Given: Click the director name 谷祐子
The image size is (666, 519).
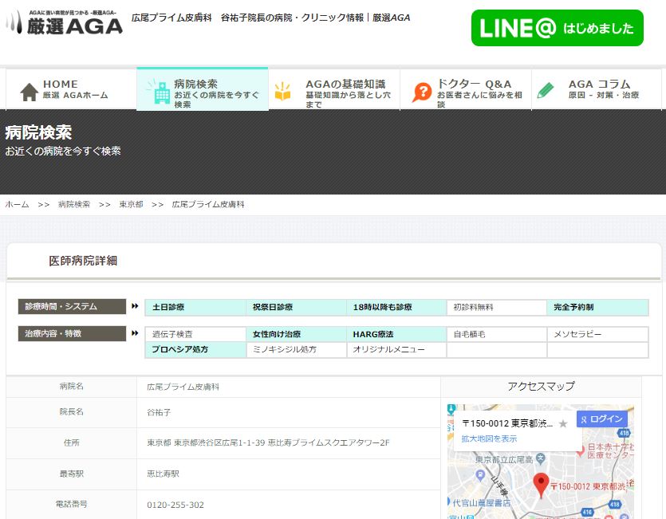Looking at the screenshot, I should tap(159, 412).
